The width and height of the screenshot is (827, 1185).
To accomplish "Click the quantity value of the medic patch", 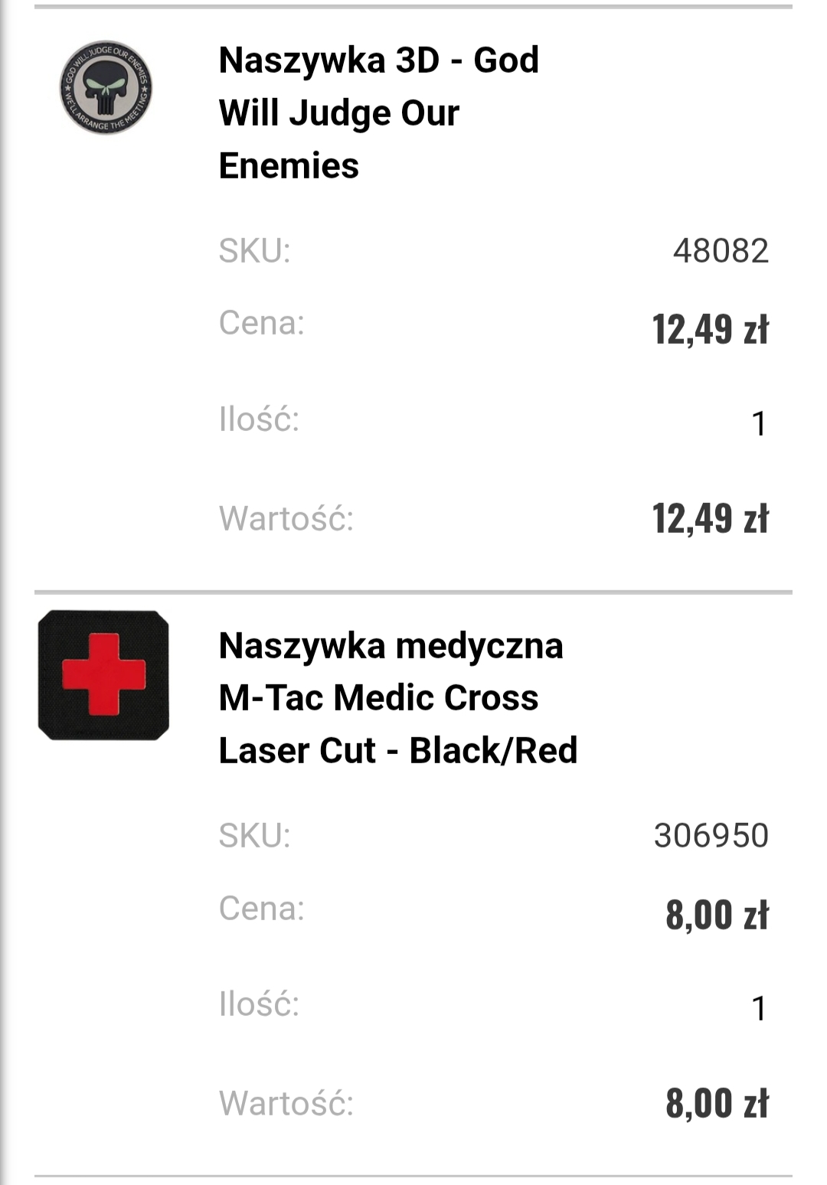I will click(759, 1008).
